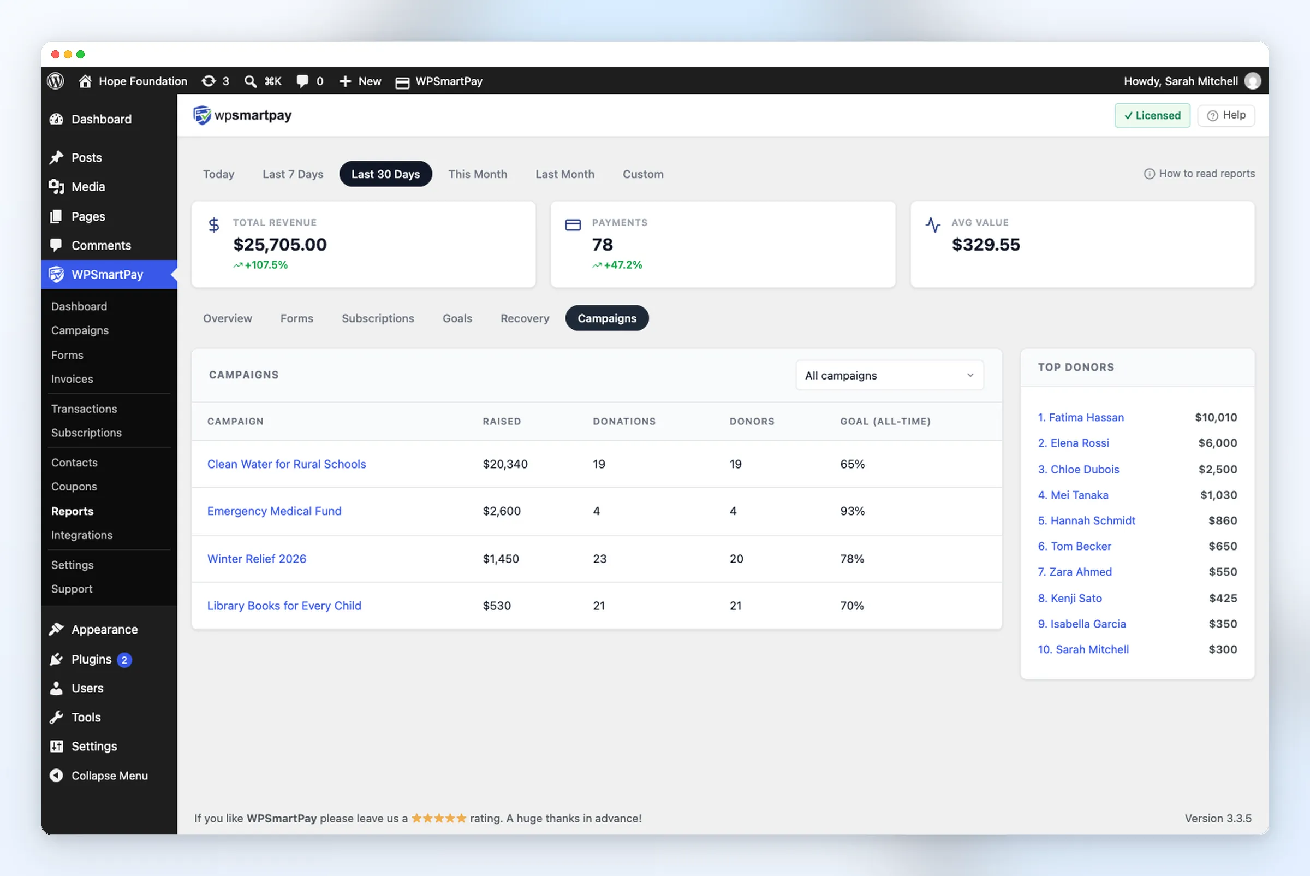Open Hope Foundation home icon
The image size is (1310, 876).
[85, 81]
